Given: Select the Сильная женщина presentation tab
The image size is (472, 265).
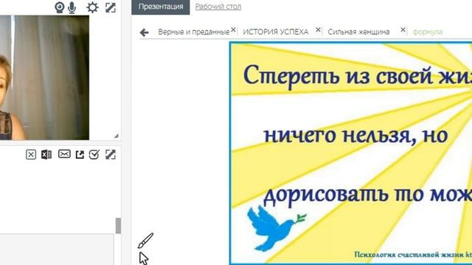Looking at the screenshot, I should coord(358,32).
